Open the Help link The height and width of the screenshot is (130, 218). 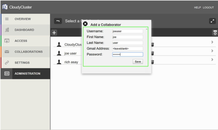(198, 8)
